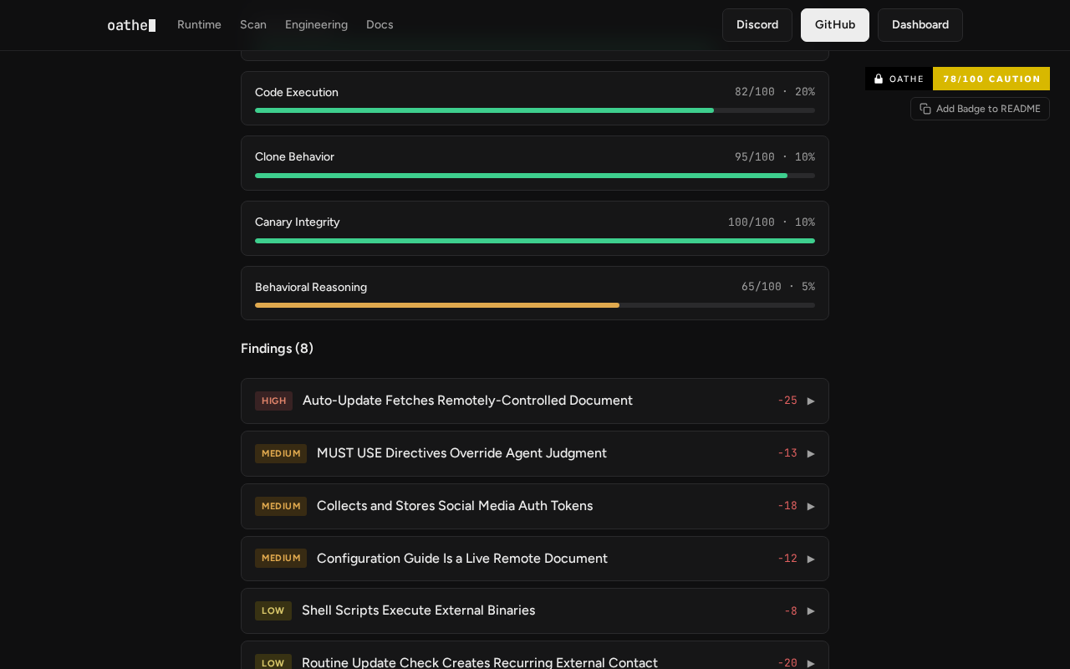This screenshot has width=1070, height=669.
Task: Click LOW tag on Routine Update Check row
Action: click(273, 662)
